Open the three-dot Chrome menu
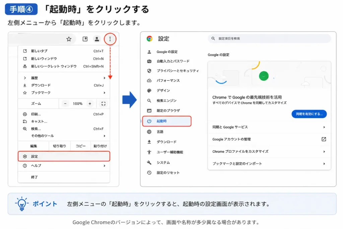The image size is (343, 229). pos(110,39)
